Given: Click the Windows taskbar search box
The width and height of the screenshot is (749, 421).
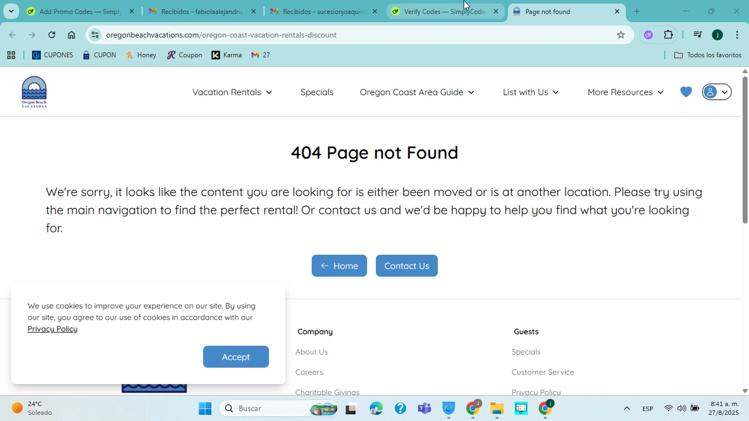Looking at the screenshot, I should 278,409.
